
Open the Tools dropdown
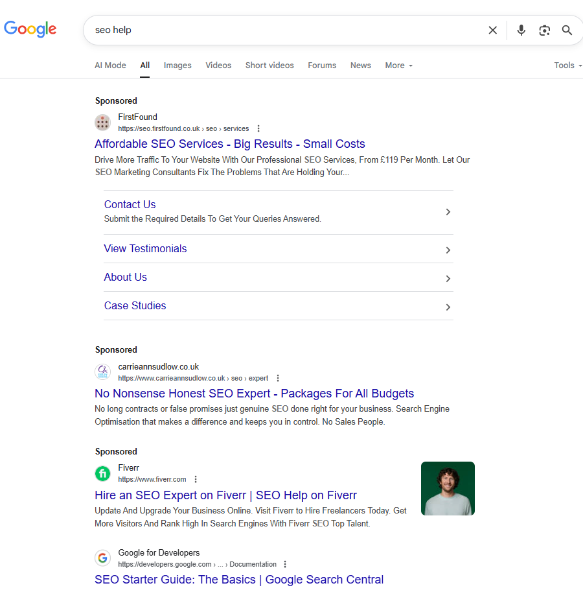(567, 65)
